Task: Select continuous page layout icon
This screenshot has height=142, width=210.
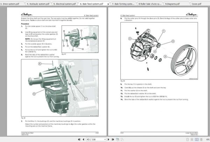Action: 192,140
